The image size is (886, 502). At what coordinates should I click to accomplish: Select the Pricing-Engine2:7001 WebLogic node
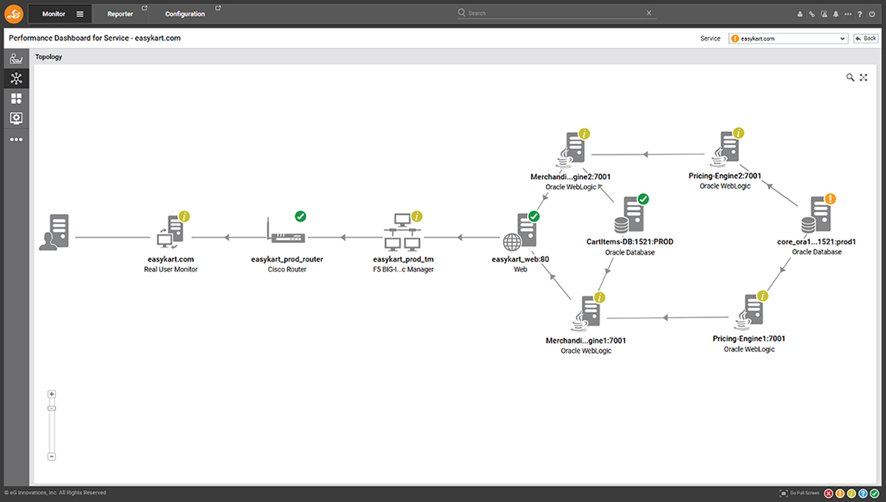[x=725, y=150]
